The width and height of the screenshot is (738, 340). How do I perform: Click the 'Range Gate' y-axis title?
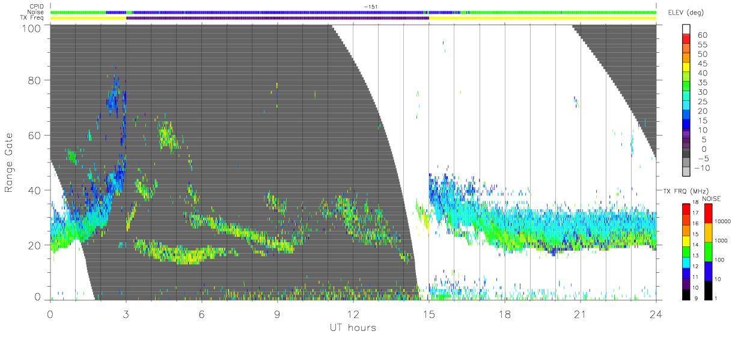click(x=10, y=163)
